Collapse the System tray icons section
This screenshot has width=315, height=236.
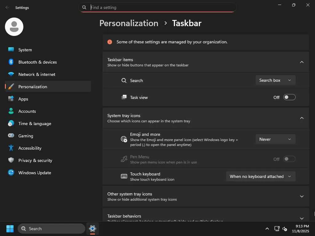coord(301,118)
